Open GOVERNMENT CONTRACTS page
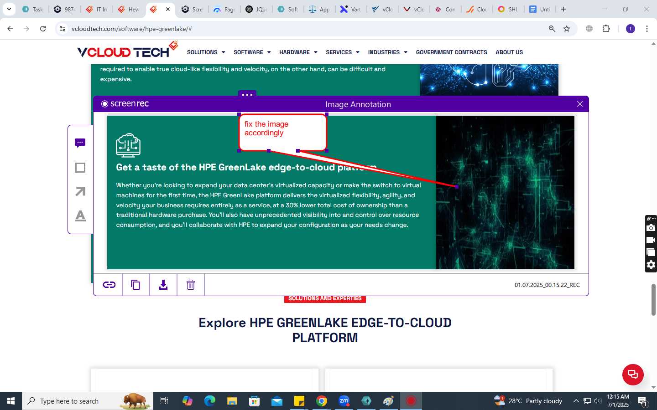Viewport: 657px width, 410px height. 451,52
